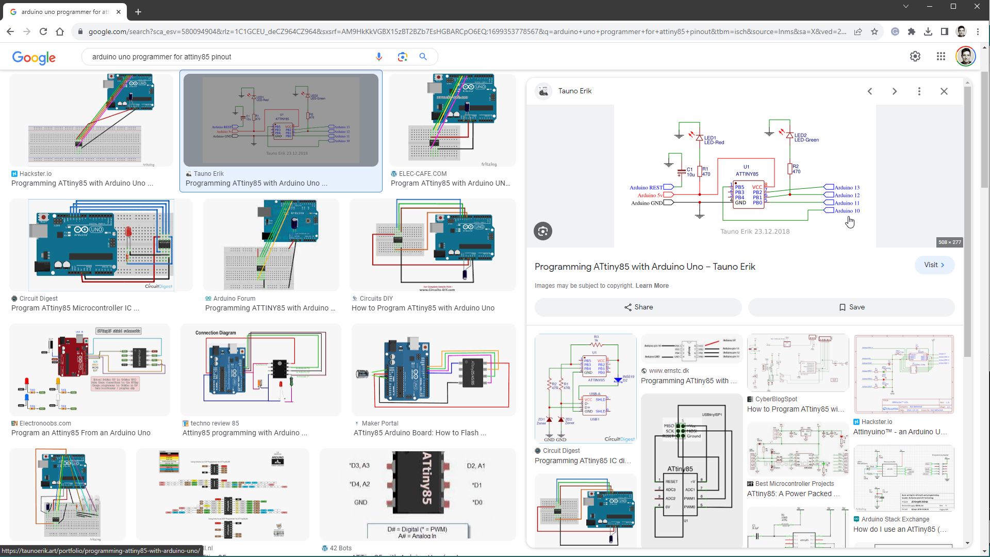Select the arduino uno programmer tab
This screenshot has width=990, height=557.
pos(64,11)
